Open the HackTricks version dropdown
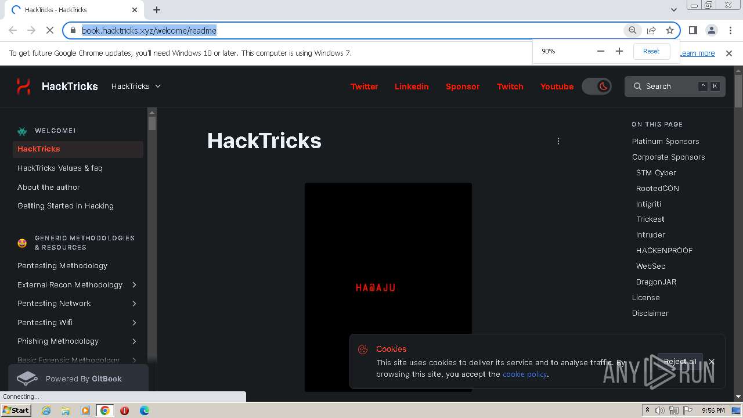Screen dimensions: 743x418 coord(136,86)
